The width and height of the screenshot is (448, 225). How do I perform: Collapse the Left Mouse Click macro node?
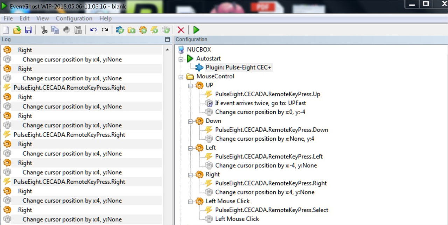pos(190,201)
